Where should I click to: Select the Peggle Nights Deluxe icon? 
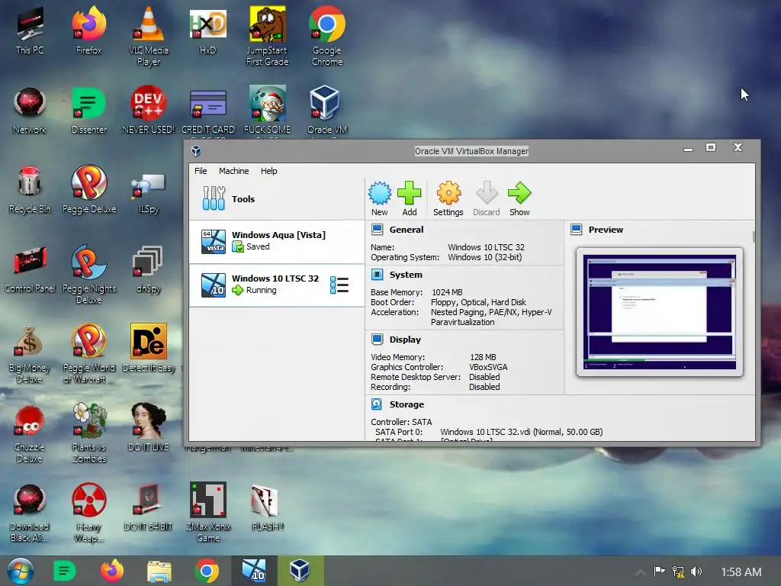point(89,274)
